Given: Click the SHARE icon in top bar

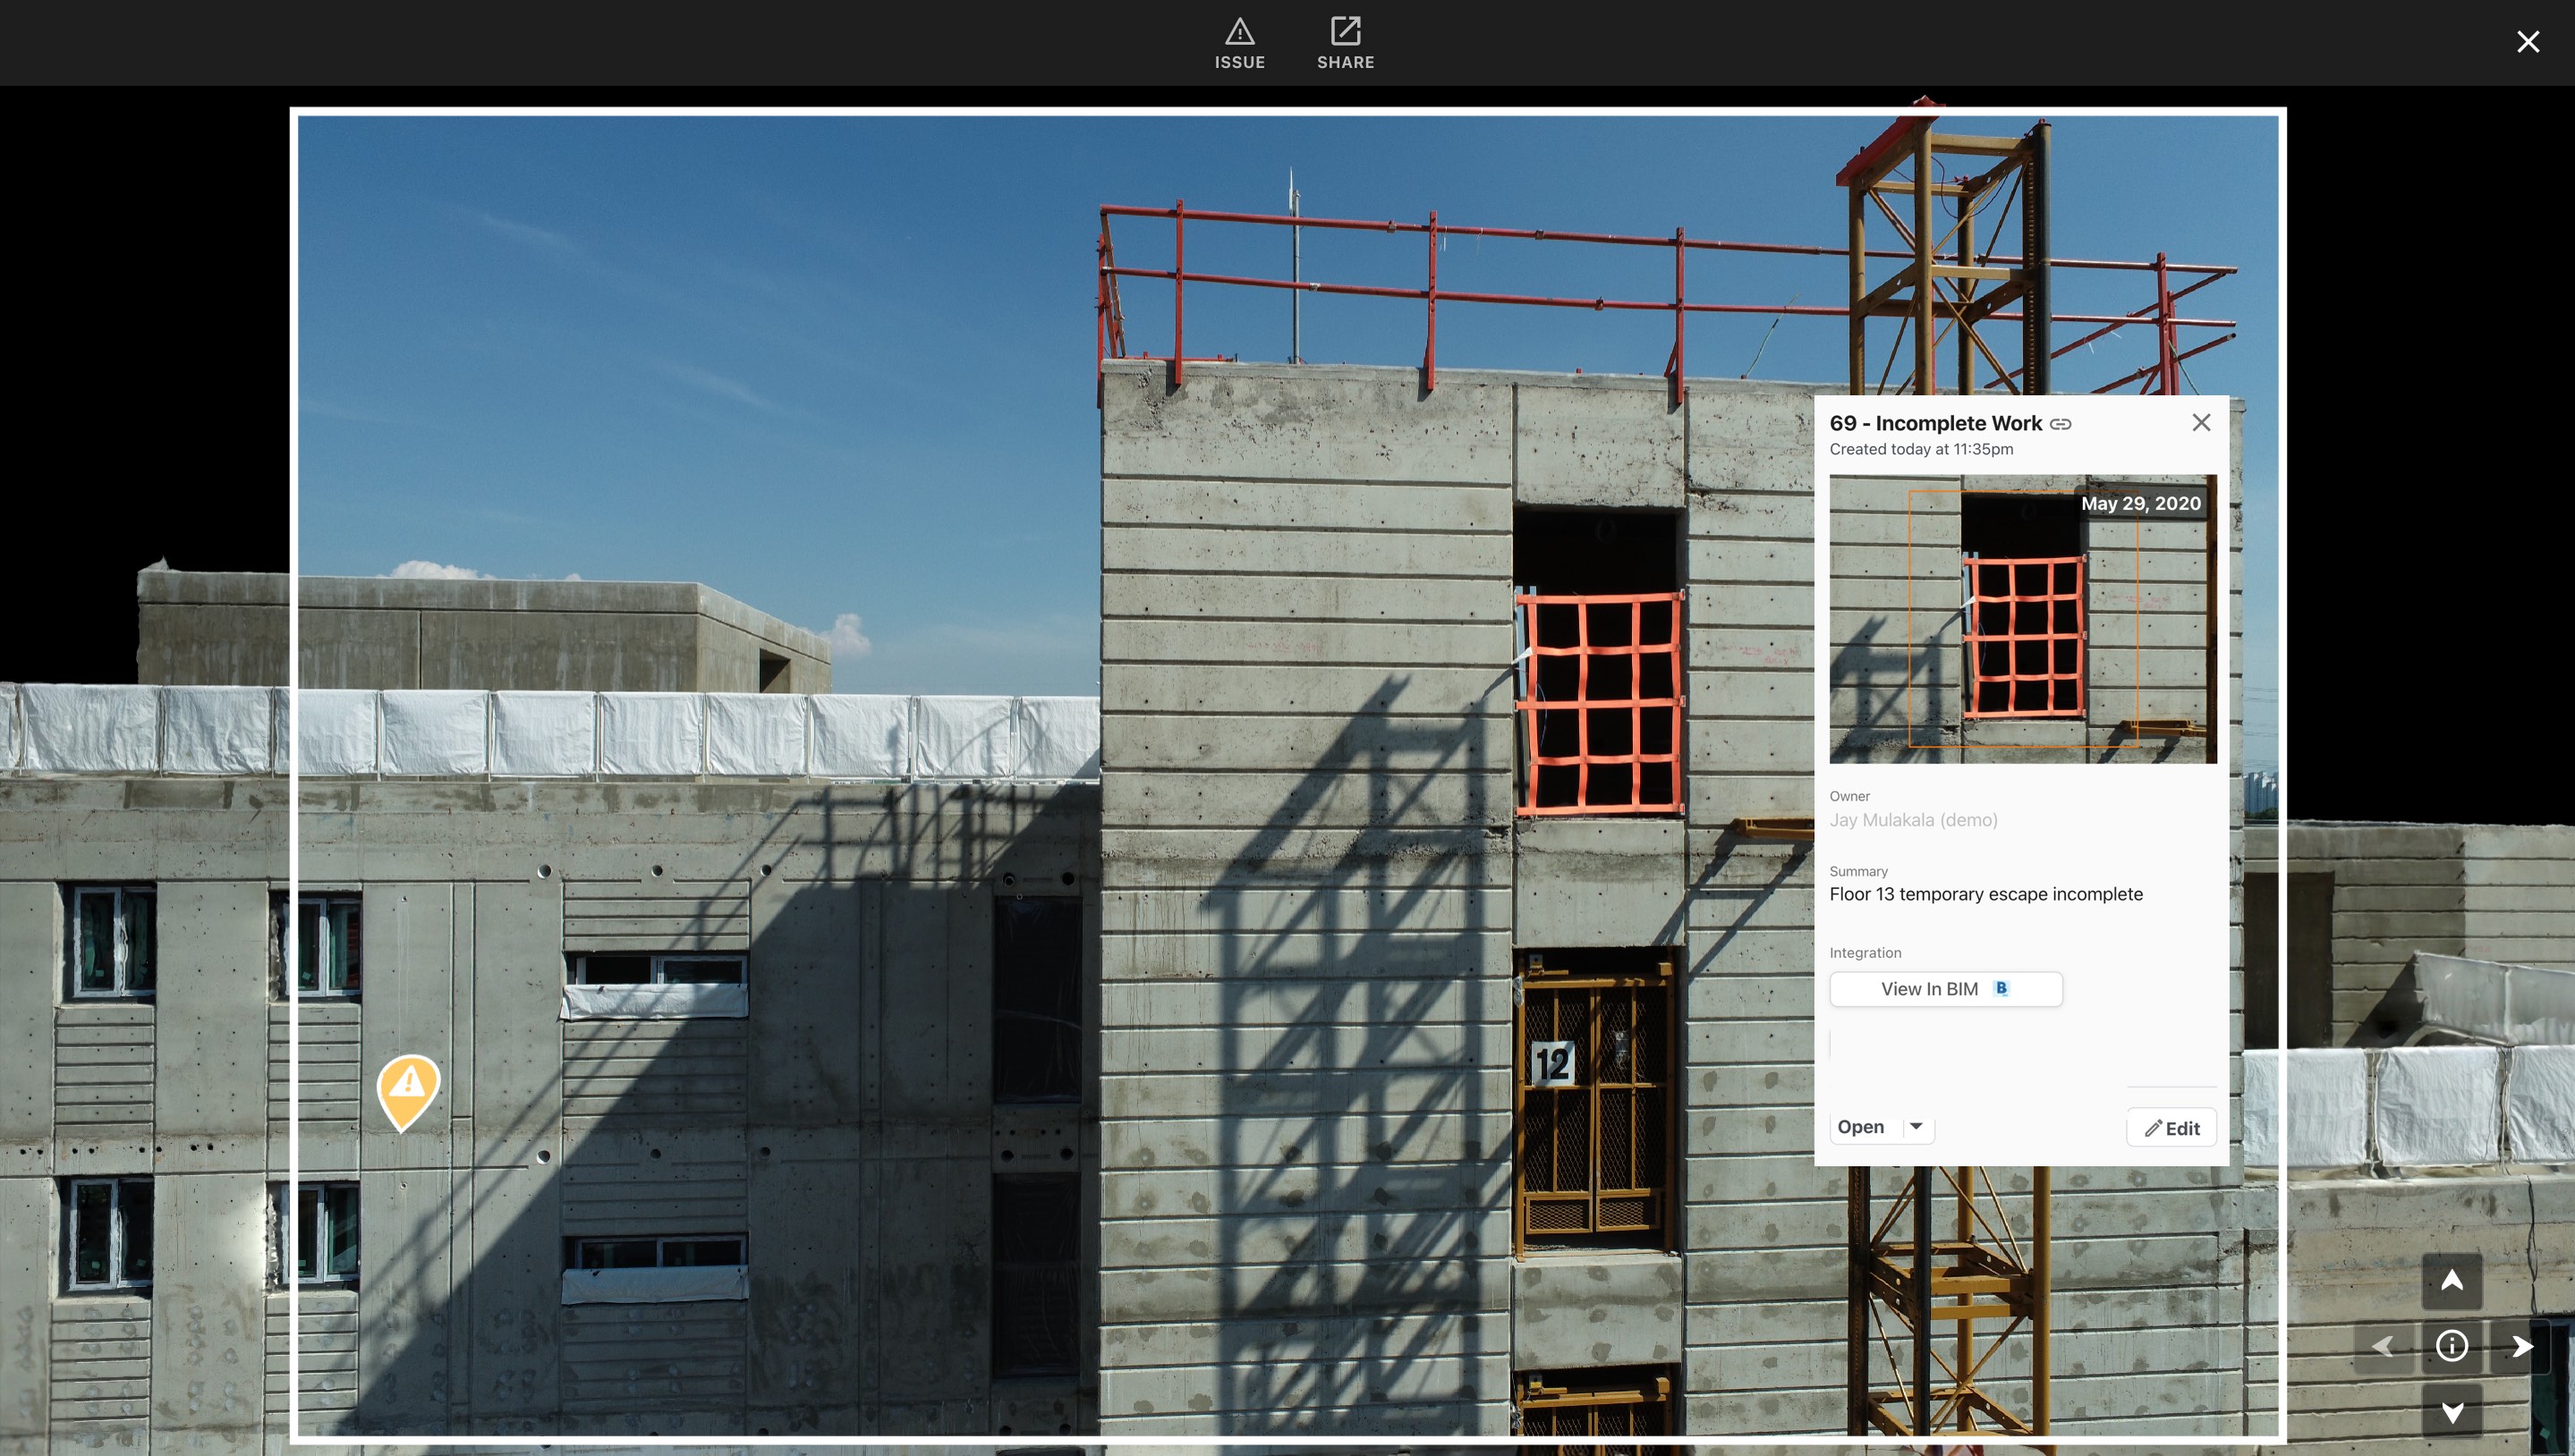Looking at the screenshot, I should (x=1345, y=33).
